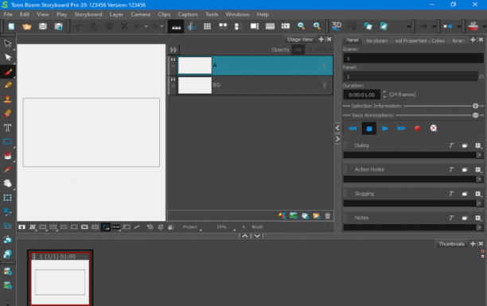
Task: Select the Dropper tool
Action: (8, 169)
